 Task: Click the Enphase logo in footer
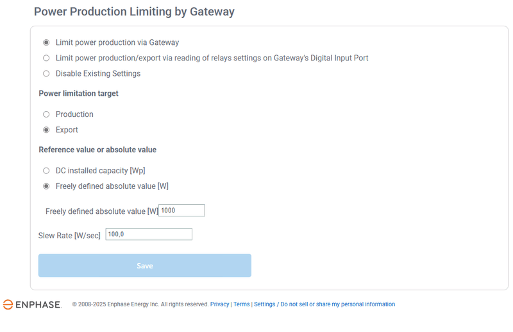pos(32,304)
